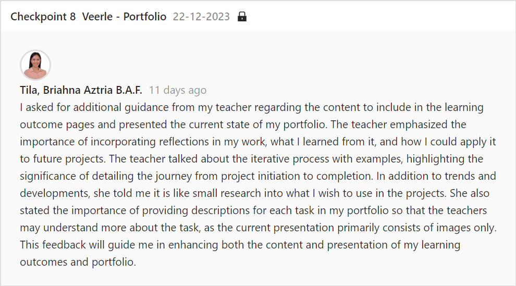Click the name Veerle in the header
516x286 pixels.
pos(97,17)
